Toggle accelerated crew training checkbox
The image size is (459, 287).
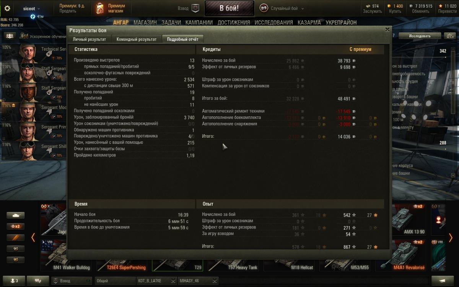click(x=24, y=36)
